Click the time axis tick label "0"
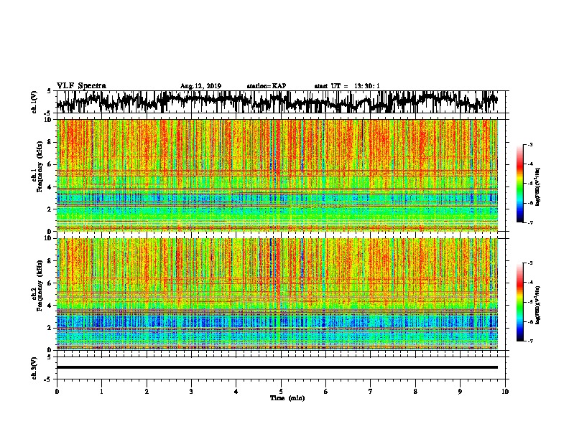Viewport: 569px width, 439px height. 57,391
